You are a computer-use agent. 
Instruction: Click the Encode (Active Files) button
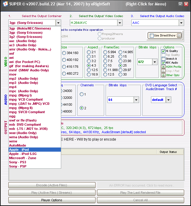pos(52,185)
